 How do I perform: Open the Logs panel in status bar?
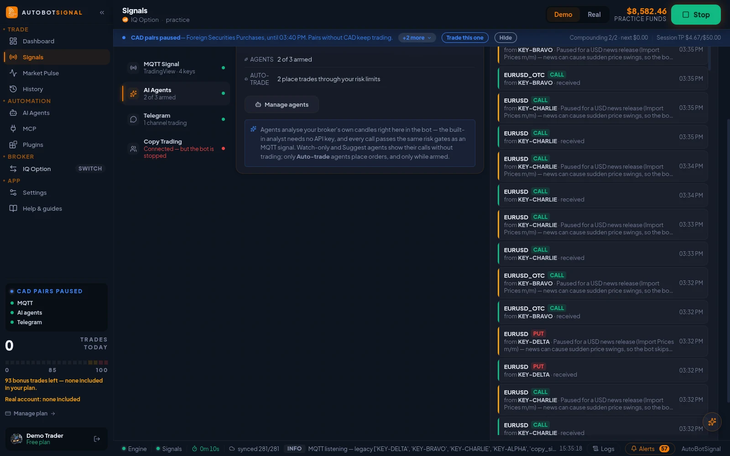click(603, 449)
